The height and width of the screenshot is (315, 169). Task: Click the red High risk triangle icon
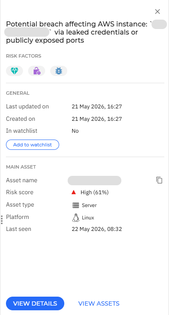pyautogui.click(x=74, y=192)
